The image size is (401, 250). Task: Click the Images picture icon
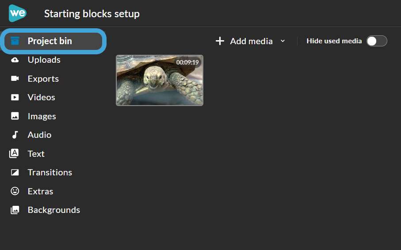[x=15, y=116]
